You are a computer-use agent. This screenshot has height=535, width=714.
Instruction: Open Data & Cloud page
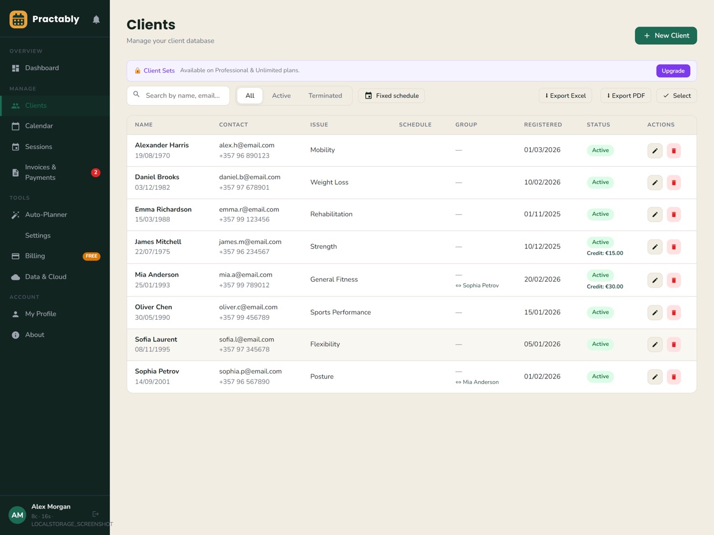click(x=55, y=277)
